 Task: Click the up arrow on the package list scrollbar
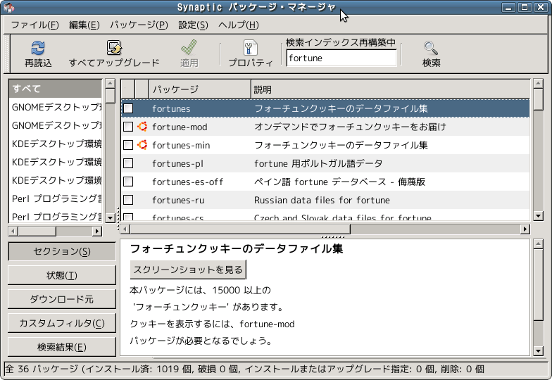coord(538,83)
